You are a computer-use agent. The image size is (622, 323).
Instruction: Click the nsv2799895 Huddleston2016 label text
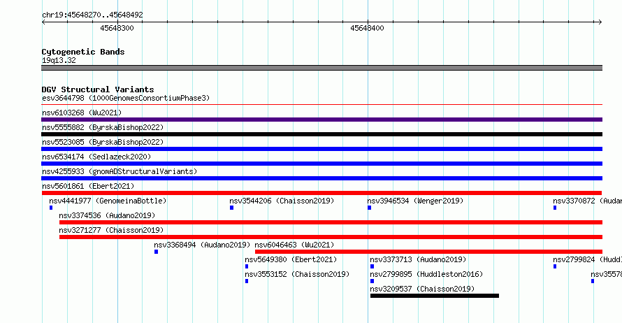(x=426, y=274)
